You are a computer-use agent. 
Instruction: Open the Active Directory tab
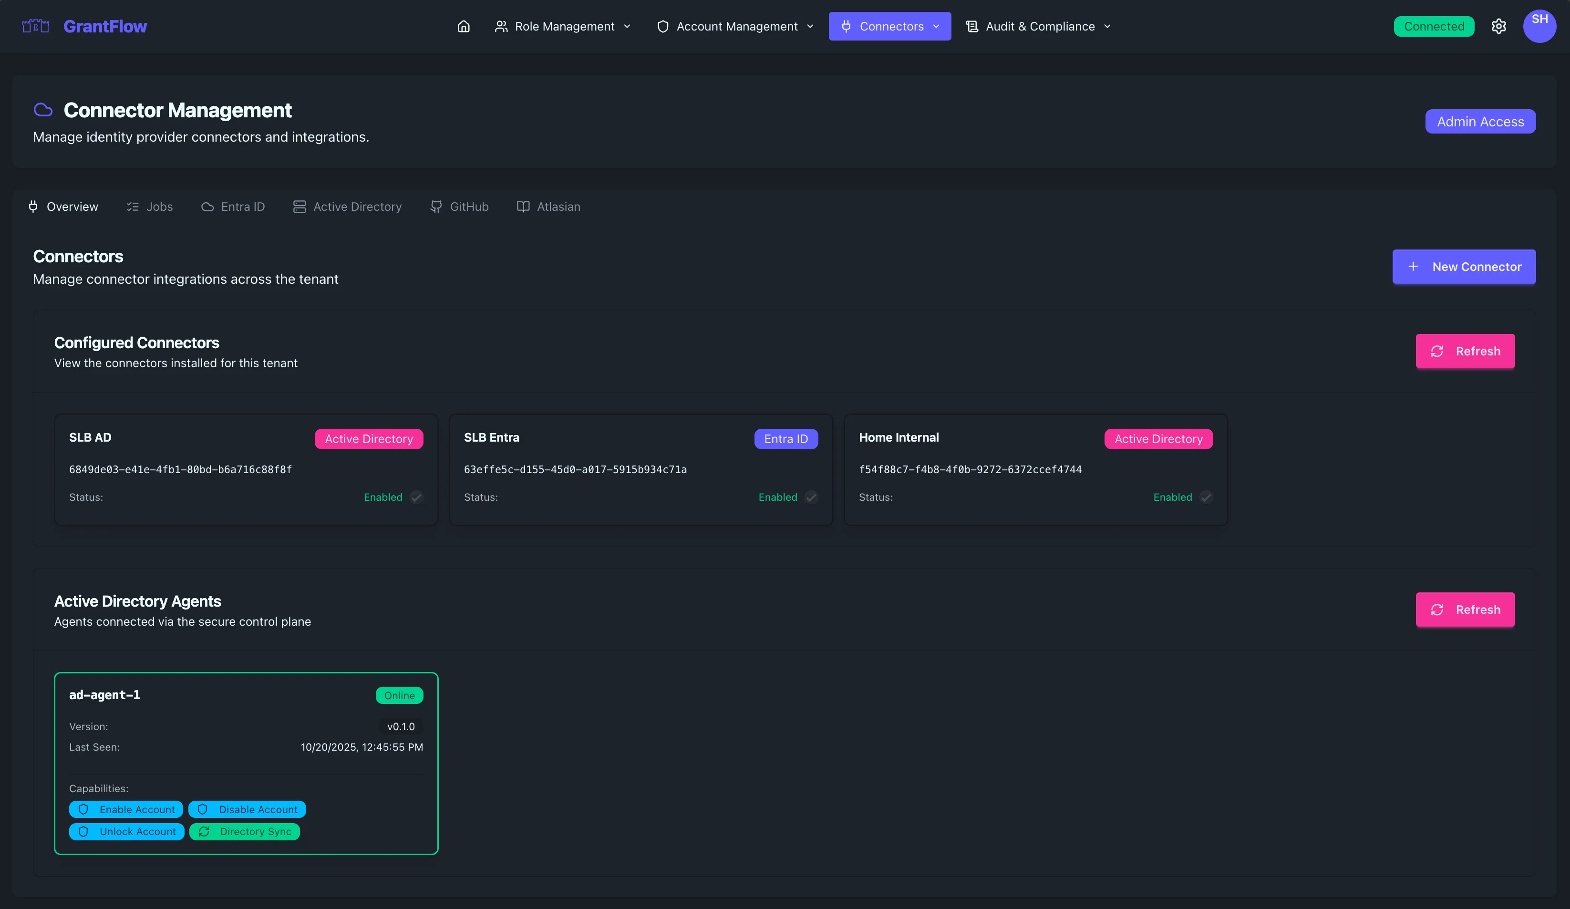point(348,206)
